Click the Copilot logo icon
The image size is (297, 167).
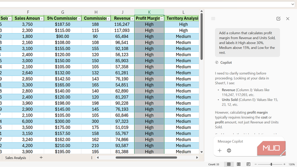pos(217,63)
